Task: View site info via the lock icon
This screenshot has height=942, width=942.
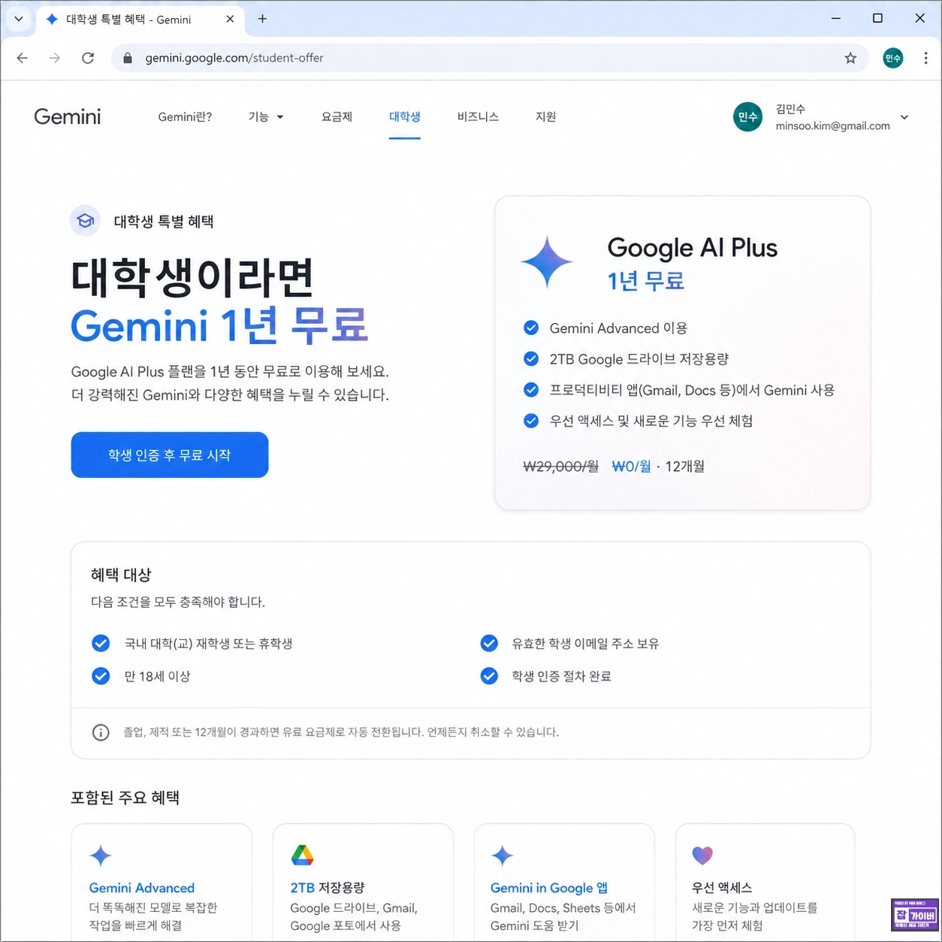Action: pyautogui.click(x=128, y=58)
